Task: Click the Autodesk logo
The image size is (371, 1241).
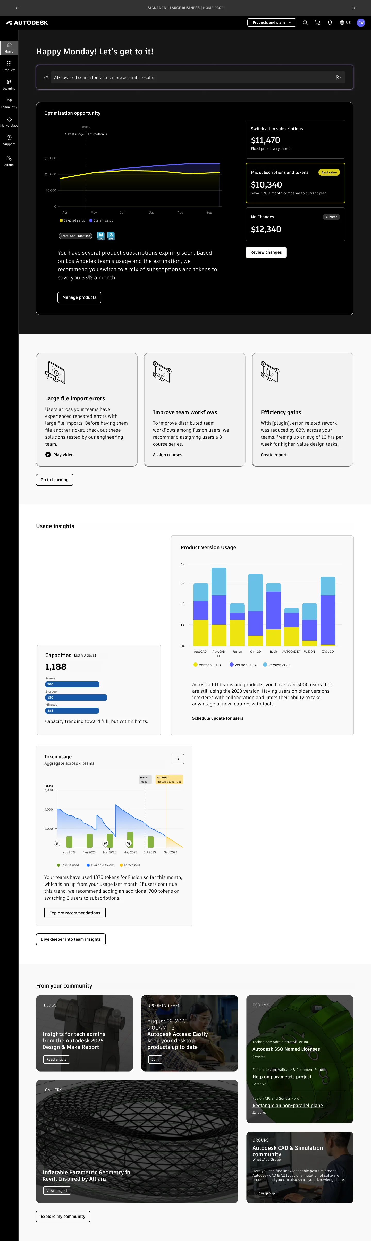Action: click(x=27, y=23)
